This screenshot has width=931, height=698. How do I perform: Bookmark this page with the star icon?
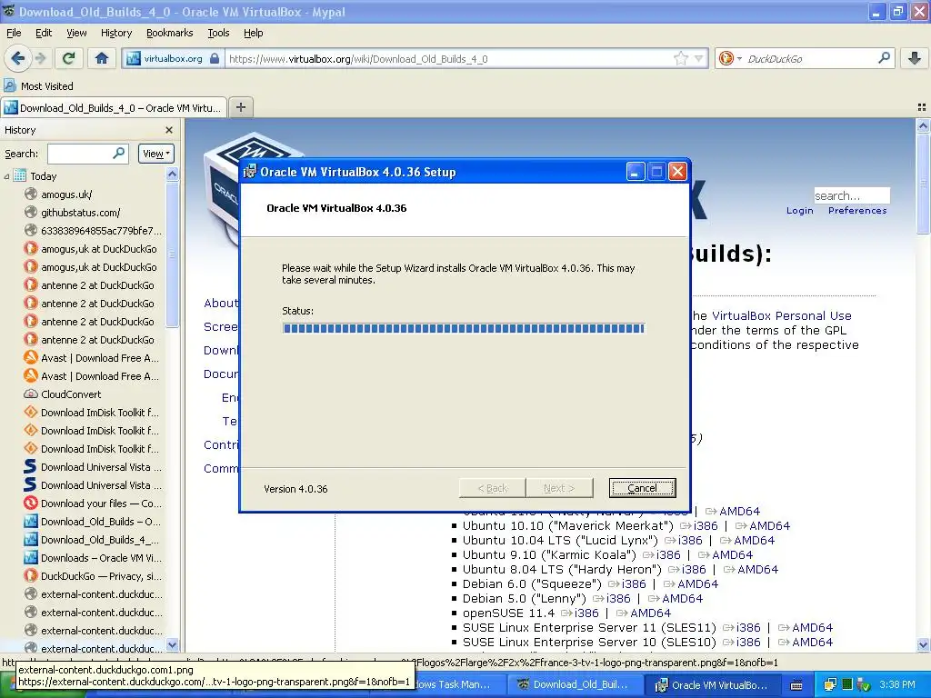point(680,58)
